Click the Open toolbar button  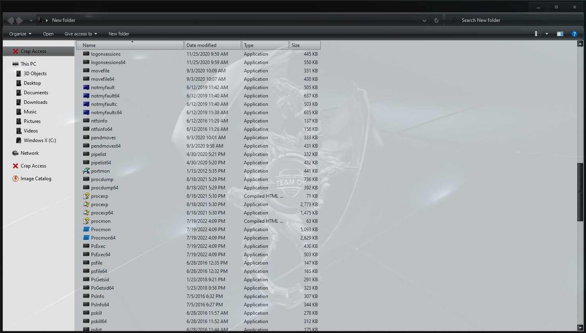pyautogui.click(x=48, y=34)
